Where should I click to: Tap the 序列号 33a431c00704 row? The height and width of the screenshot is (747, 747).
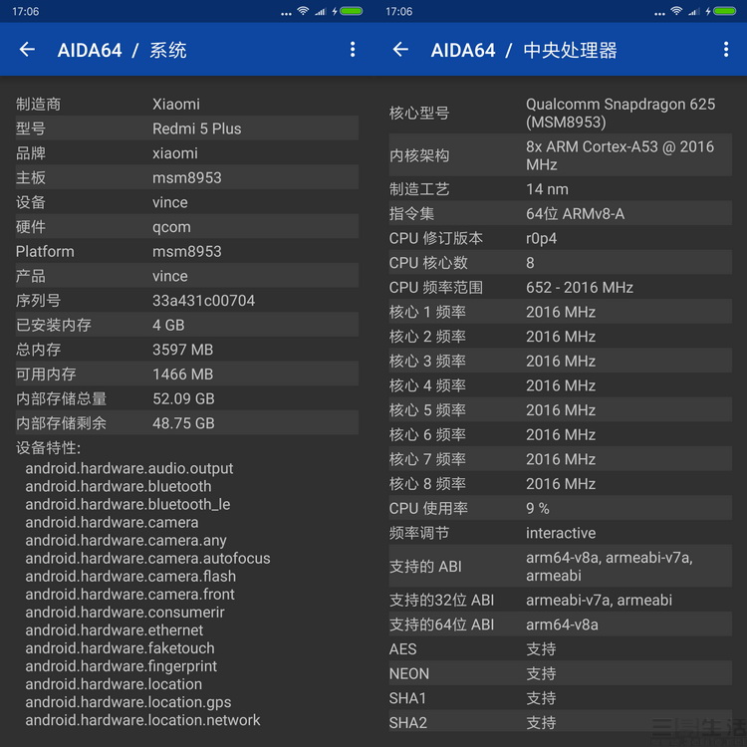186,301
